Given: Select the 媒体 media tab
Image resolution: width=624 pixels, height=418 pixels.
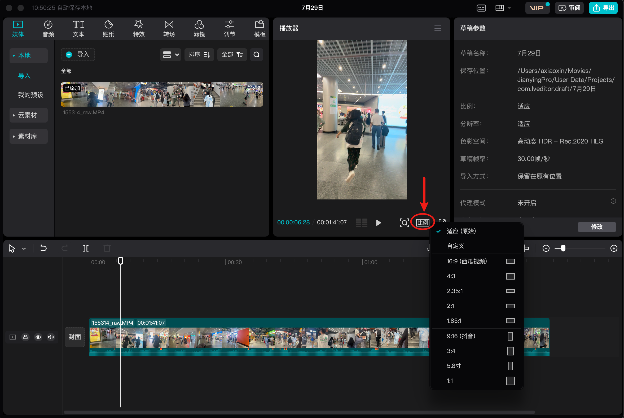Looking at the screenshot, I should (18, 29).
